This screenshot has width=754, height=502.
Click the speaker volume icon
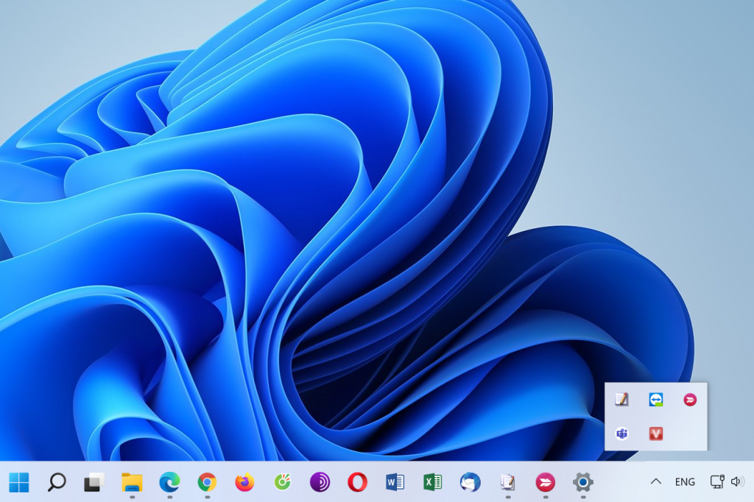737,482
